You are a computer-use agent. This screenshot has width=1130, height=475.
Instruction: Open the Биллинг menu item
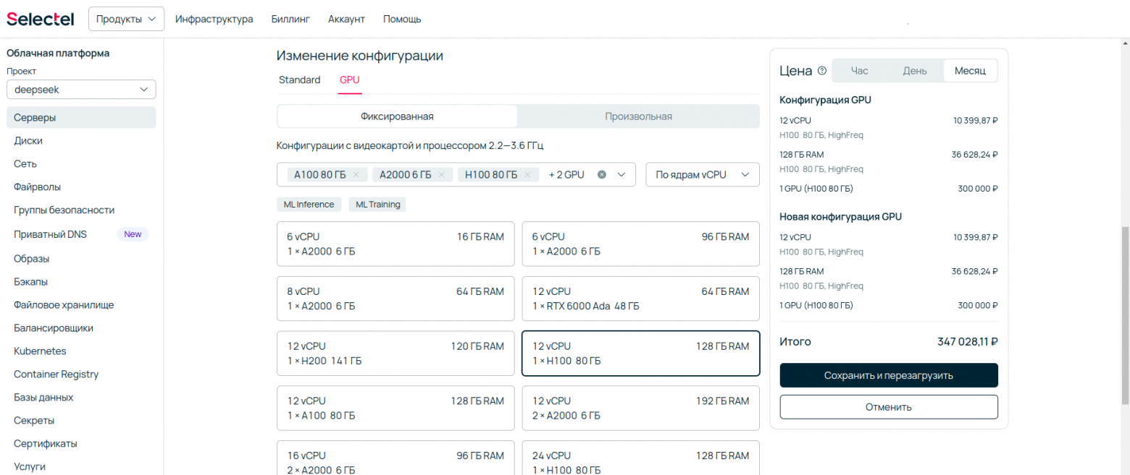point(290,19)
